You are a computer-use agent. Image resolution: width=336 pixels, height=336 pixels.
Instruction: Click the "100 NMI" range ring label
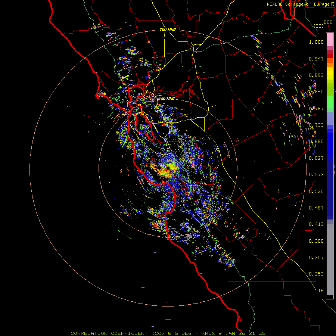pyautogui.click(x=168, y=29)
